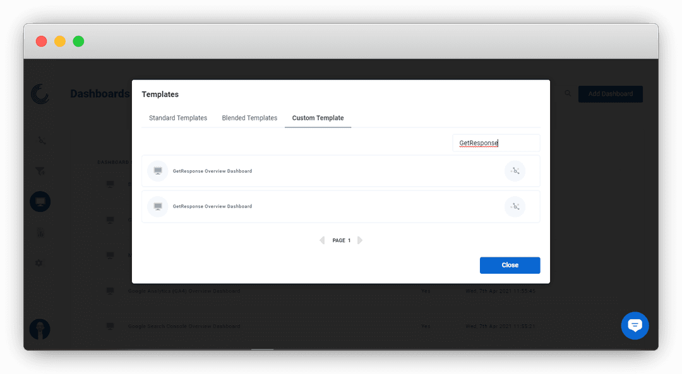This screenshot has width=682, height=374.
Task: Switch to the Blended Templates tab
Action: 249,118
